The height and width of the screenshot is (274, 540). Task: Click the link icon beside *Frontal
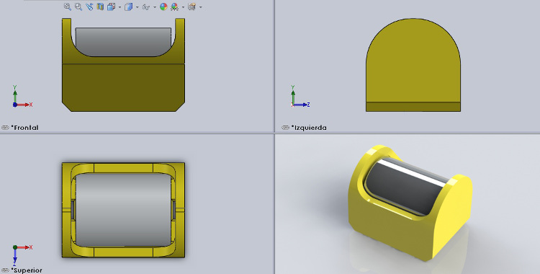point(5,128)
